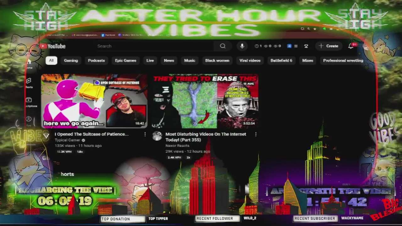The width and height of the screenshot is (402, 226).
Task: Select the Podcasts filter chip
Action: pyautogui.click(x=96, y=61)
